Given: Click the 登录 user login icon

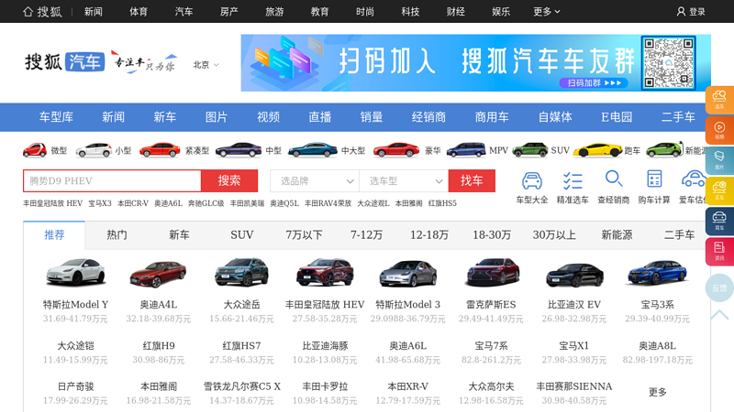Looking at the screenshot, I should click(681, 12).
